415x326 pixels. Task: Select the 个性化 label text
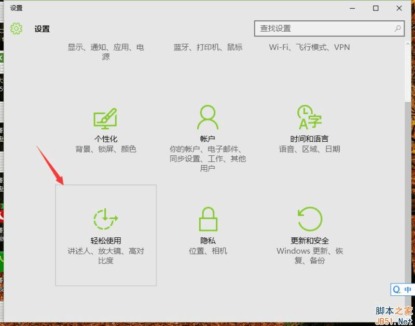click(x=106, y=139)
